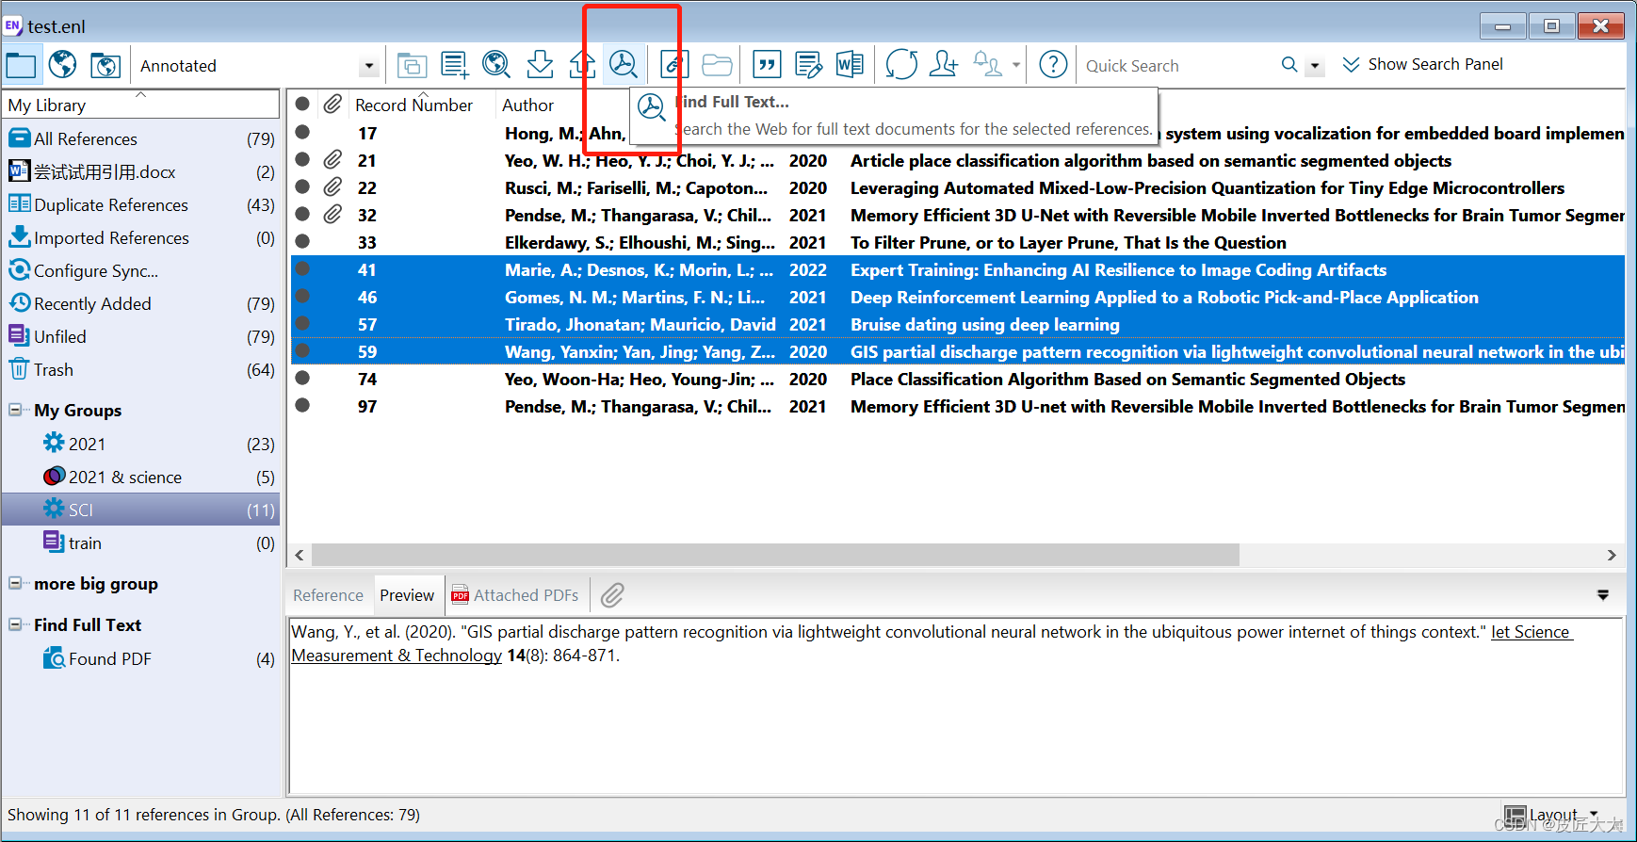Screen dimensions: 1637x842
Task: Sort by the attachment paperclip column header
Action: 332,105
